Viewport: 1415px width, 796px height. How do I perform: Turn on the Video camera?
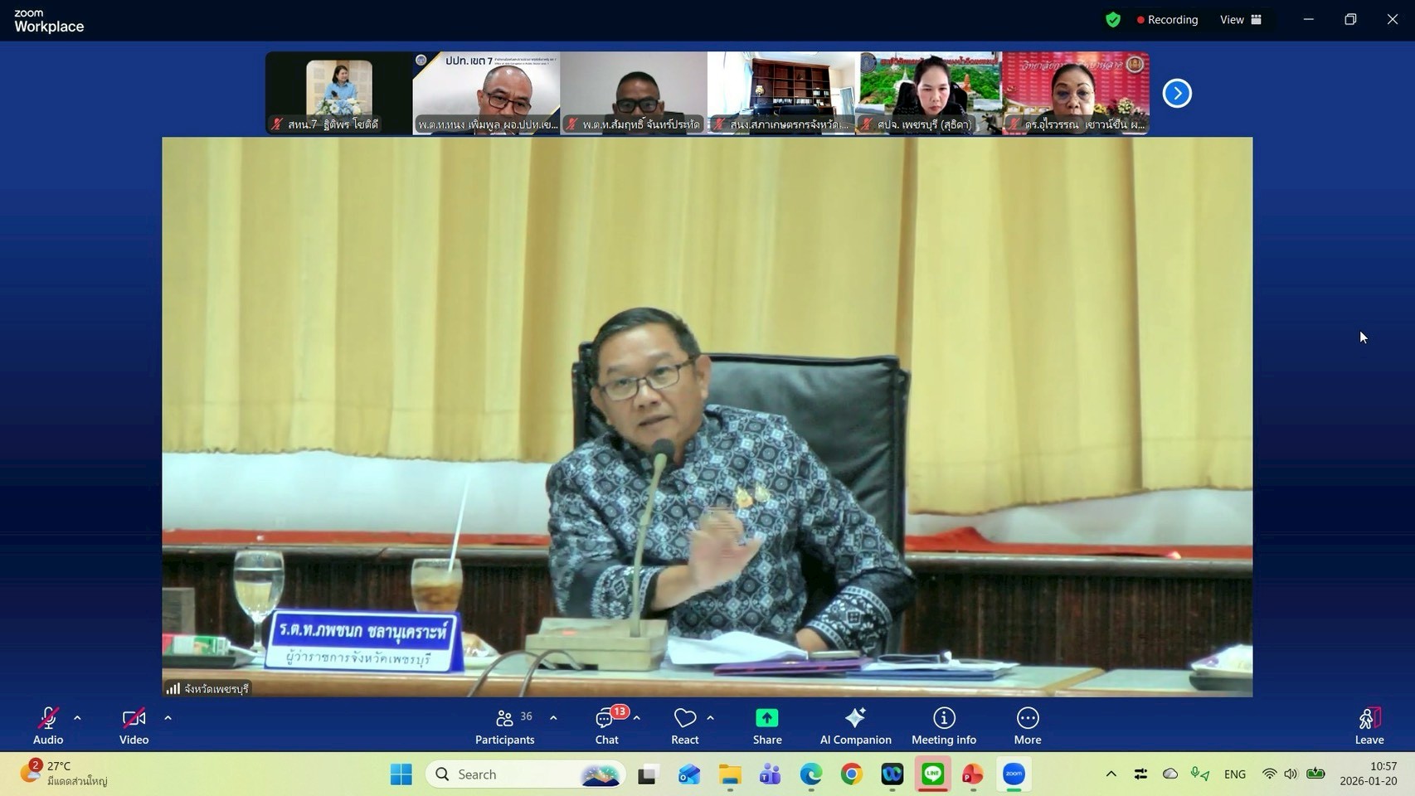tap(134, 726)
